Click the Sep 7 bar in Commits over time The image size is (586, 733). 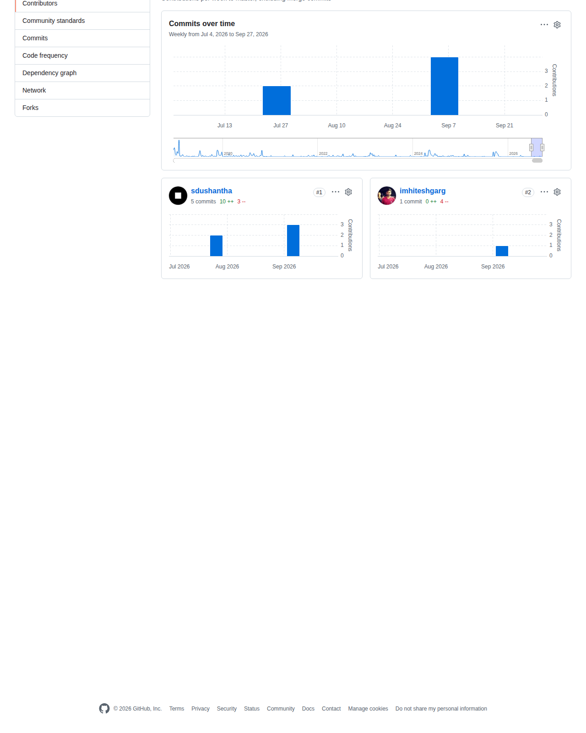(x=445, y=86)
